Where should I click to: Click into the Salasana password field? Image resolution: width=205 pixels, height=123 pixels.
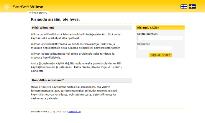click(x=155, y=48)
